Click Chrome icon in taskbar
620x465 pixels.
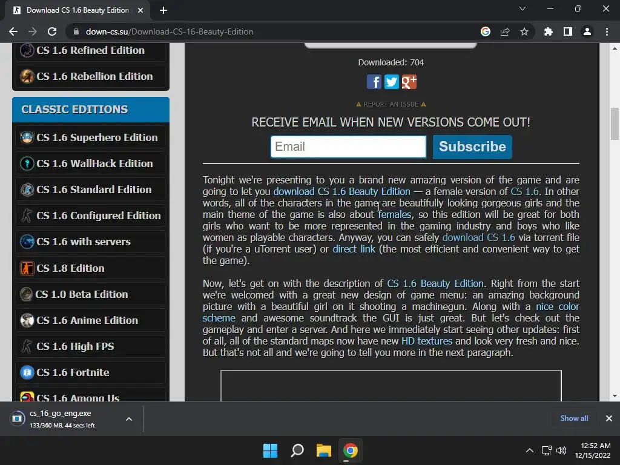(x=350, y=450)
